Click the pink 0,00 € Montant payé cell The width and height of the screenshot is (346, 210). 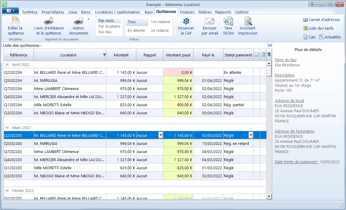click(178, 72)
